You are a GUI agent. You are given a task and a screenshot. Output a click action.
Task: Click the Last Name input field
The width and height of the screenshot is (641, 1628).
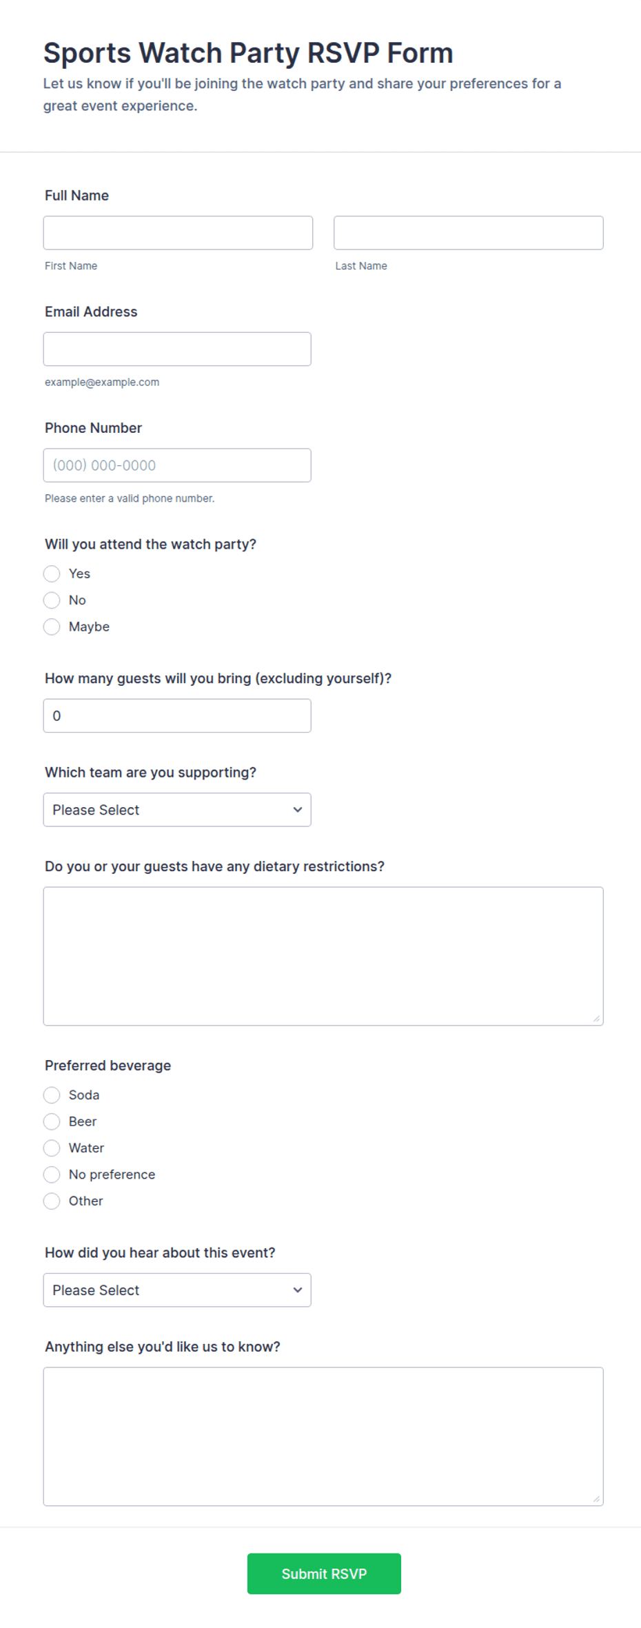[x=469, y=233]
